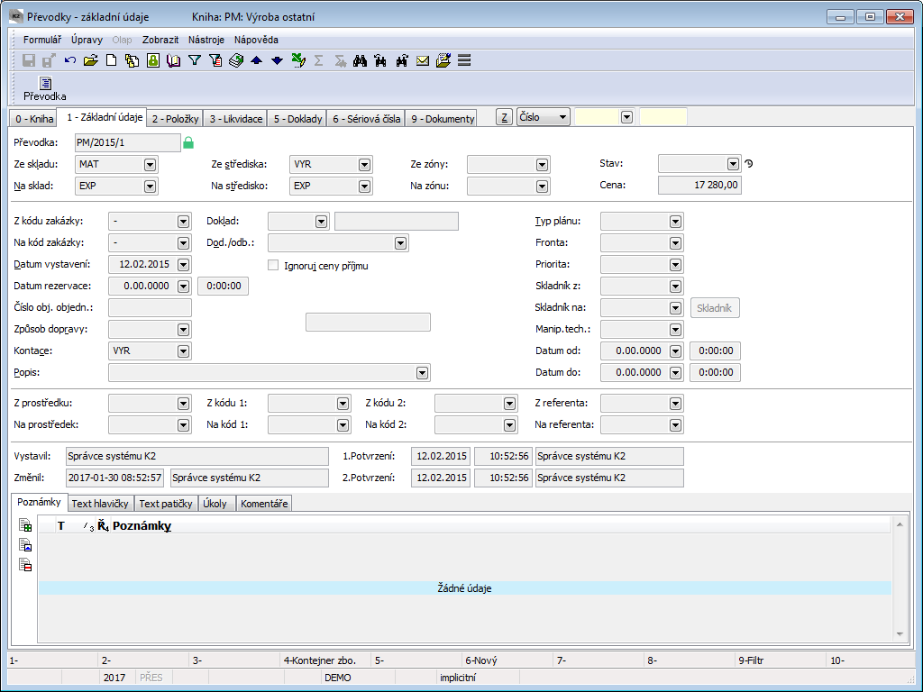Click the funnel filter toolbar icon
Viewport: 923px width, 692px height.
pos(194,60)
